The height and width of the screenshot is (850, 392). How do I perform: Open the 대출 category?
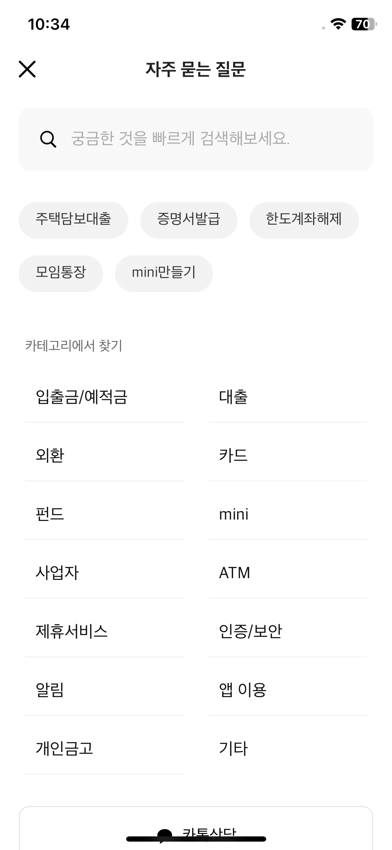288,397
